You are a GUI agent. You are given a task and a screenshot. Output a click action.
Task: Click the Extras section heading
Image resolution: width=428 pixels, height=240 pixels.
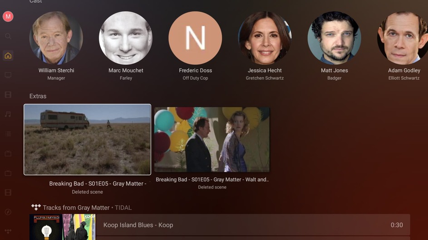pos(38,96)
